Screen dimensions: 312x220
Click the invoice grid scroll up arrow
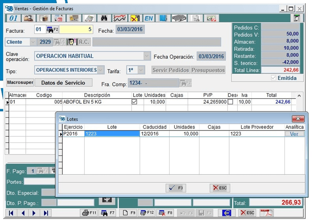[x=299, y=96]
